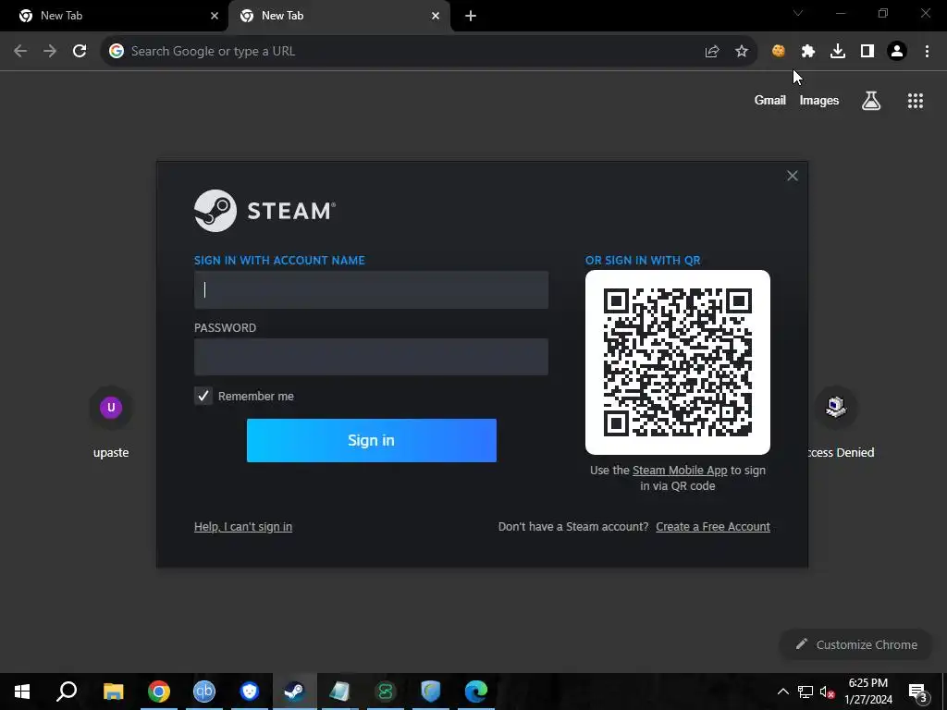Open qBittorrent from taskbar
The width and height of the screenshot is (947, 710).
click(204, 692)
